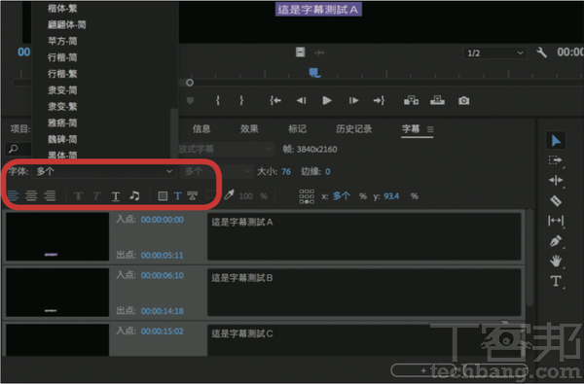Open the 1/2 playback resolution dropdown
584x384 pixels.
click(x=494, y=52)
